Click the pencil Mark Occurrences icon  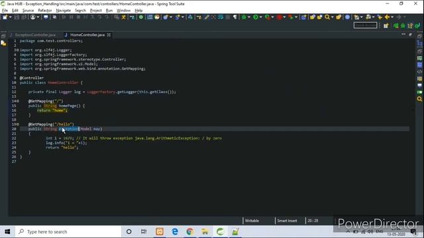point(207,17)
